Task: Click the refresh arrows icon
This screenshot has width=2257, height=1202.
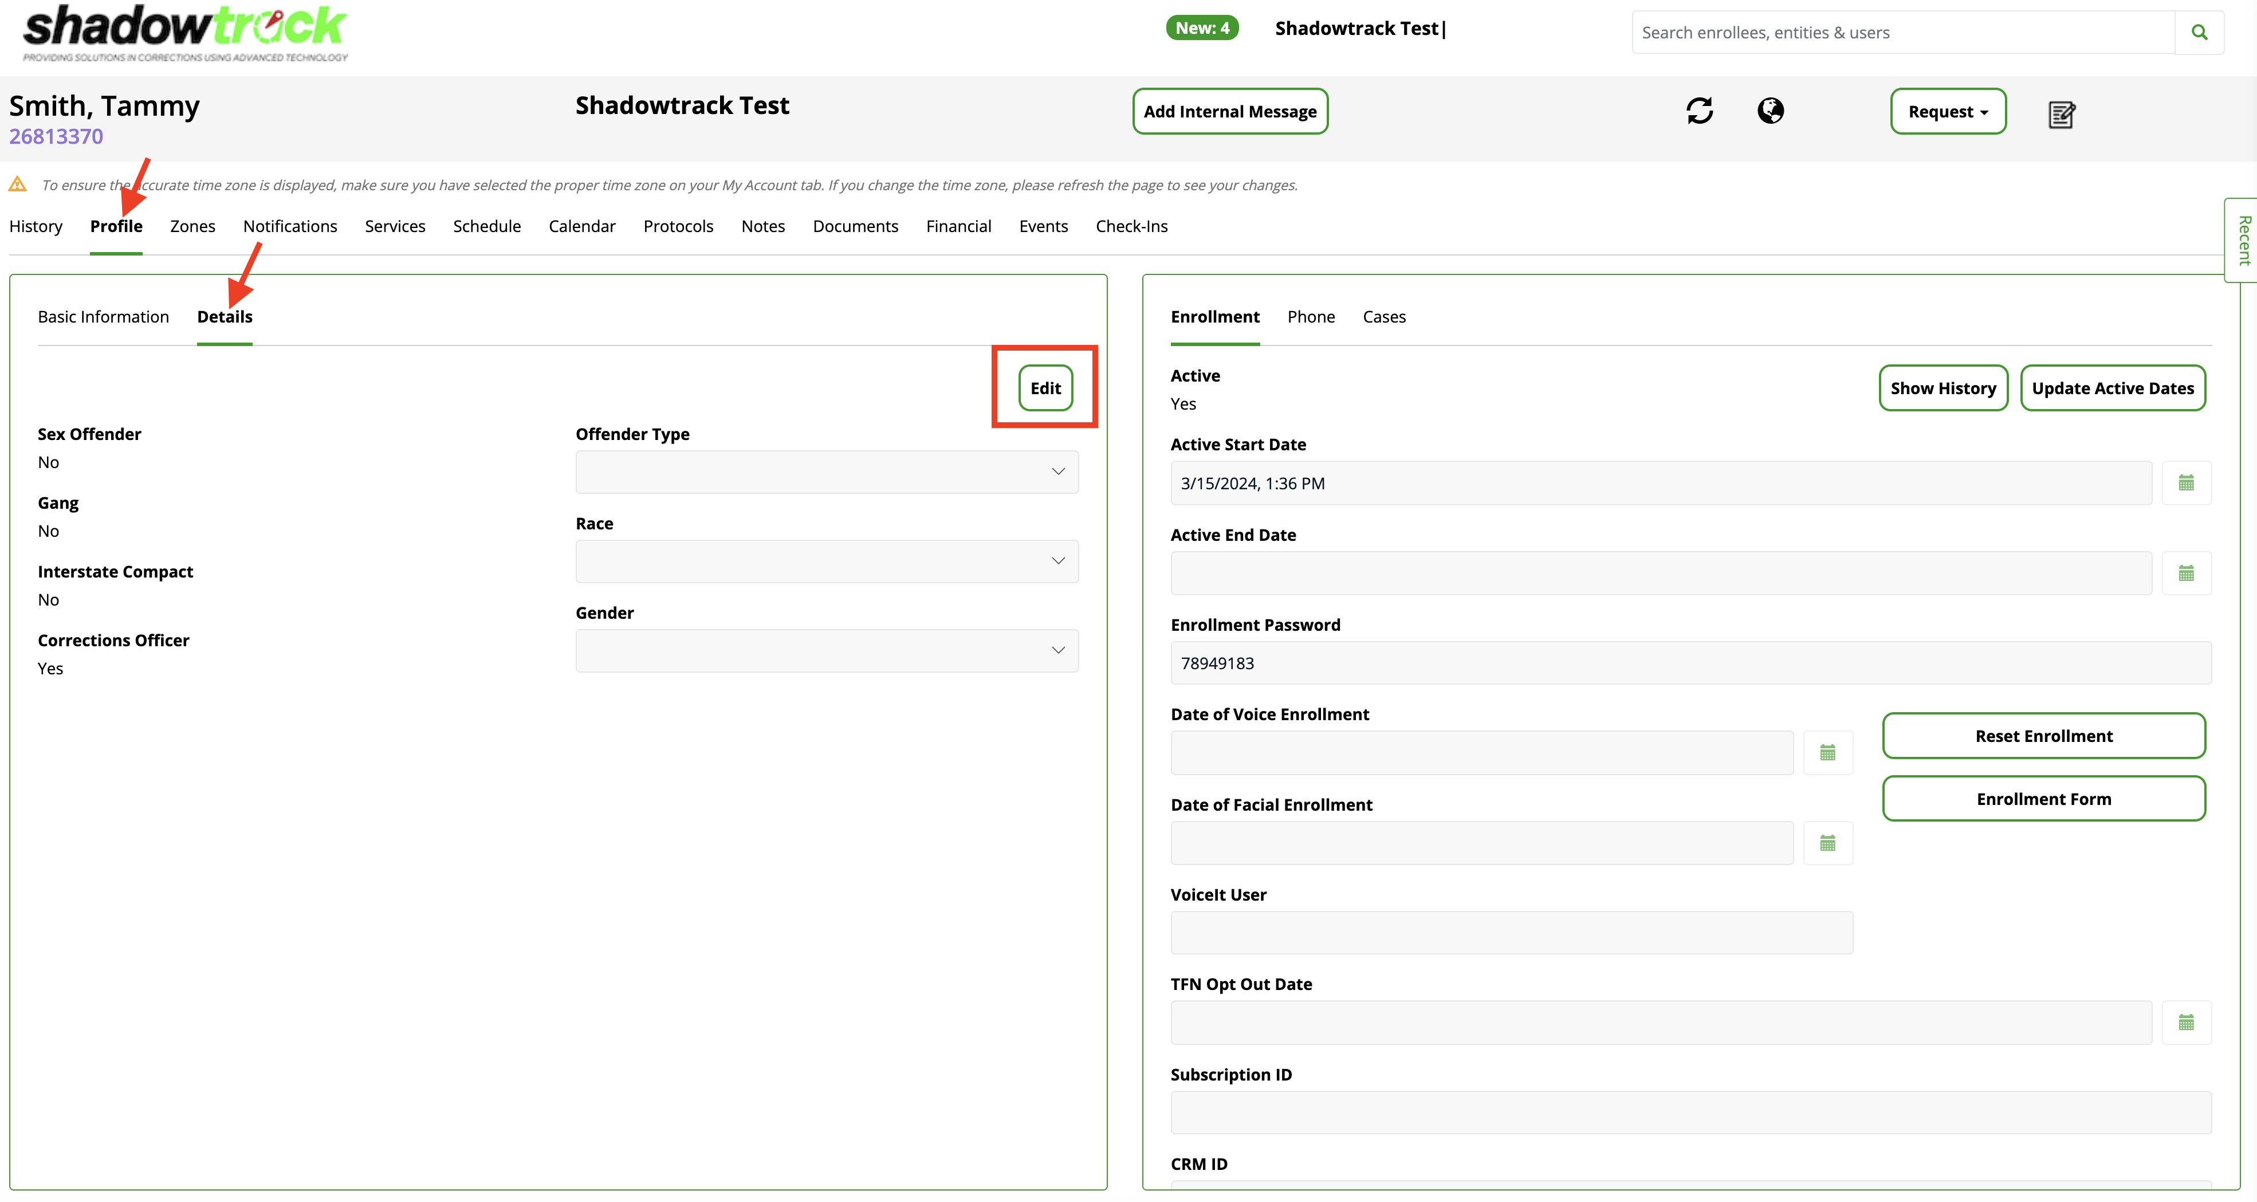Action: (x=1699, y=111)
